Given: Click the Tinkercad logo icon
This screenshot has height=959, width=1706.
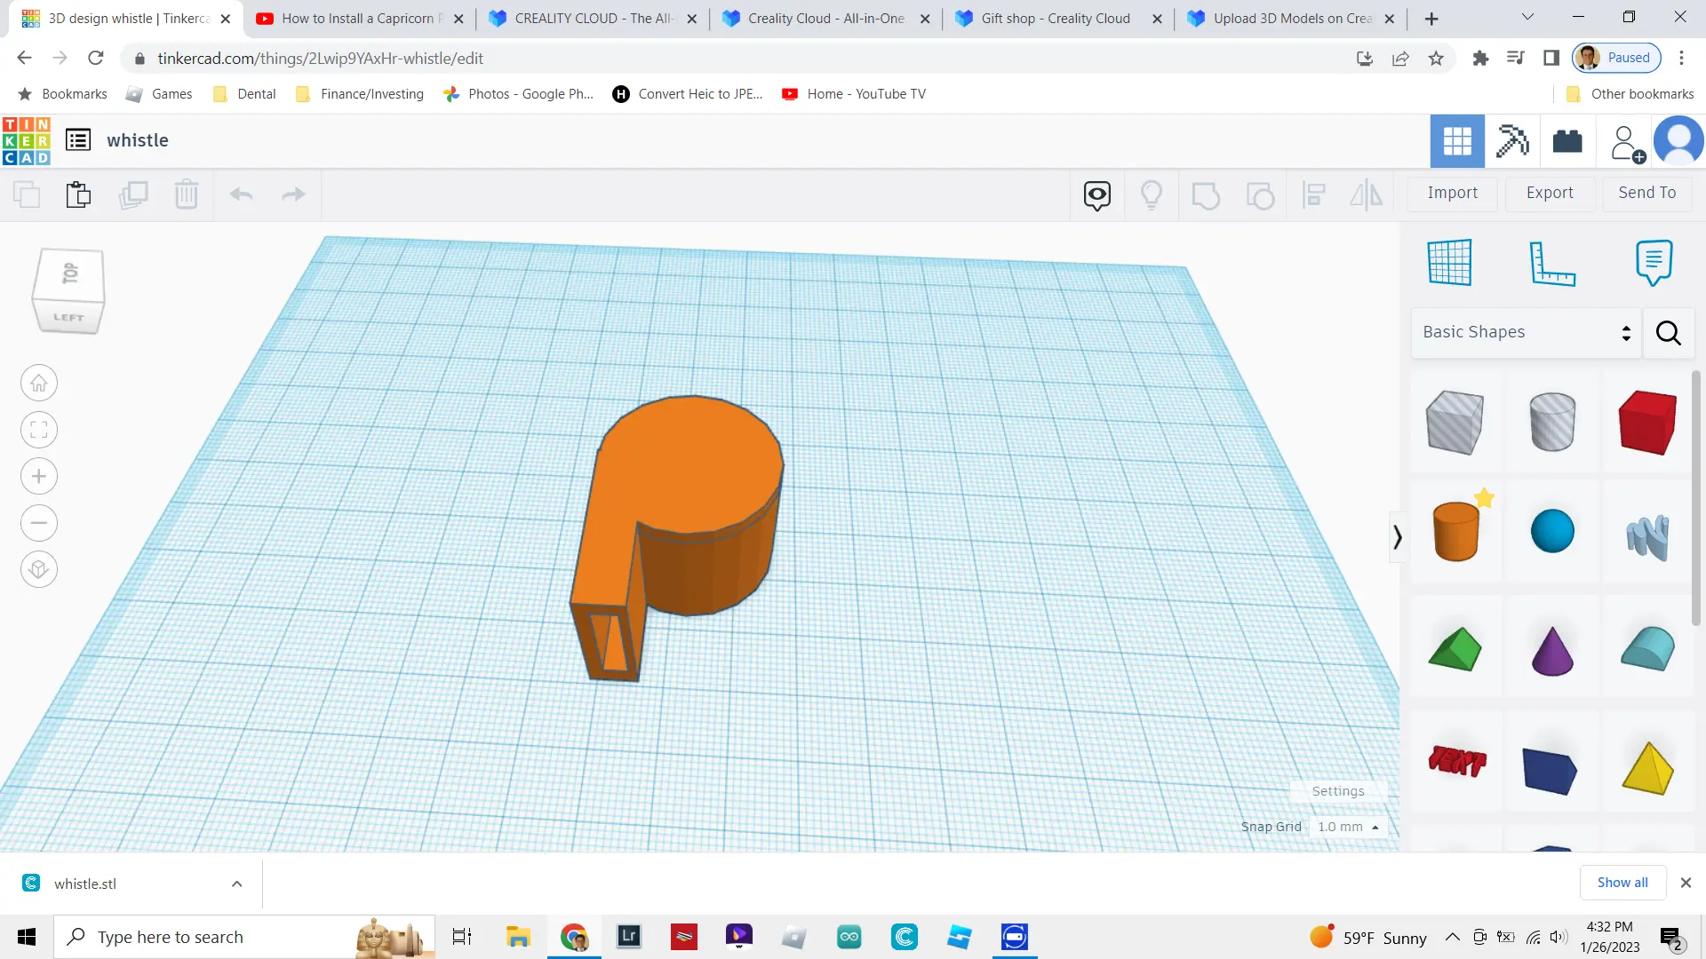Looking at the screenshot, I should pos(27,141).
